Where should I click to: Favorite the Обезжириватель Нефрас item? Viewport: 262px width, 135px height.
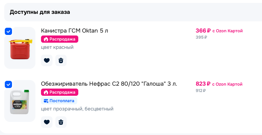pos(47,122)
